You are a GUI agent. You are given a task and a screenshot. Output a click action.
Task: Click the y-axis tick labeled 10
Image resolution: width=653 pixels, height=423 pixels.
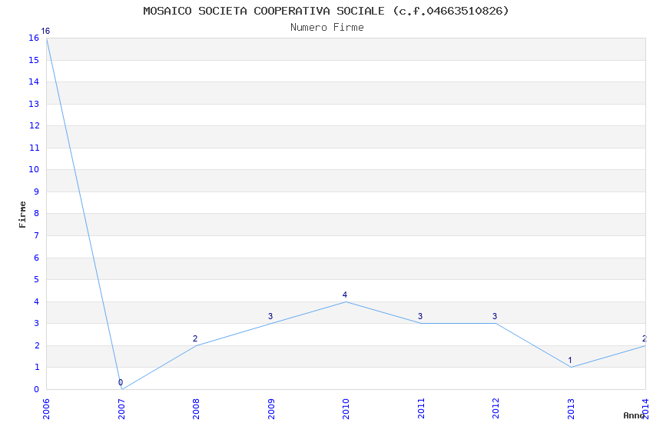(34, 170)
